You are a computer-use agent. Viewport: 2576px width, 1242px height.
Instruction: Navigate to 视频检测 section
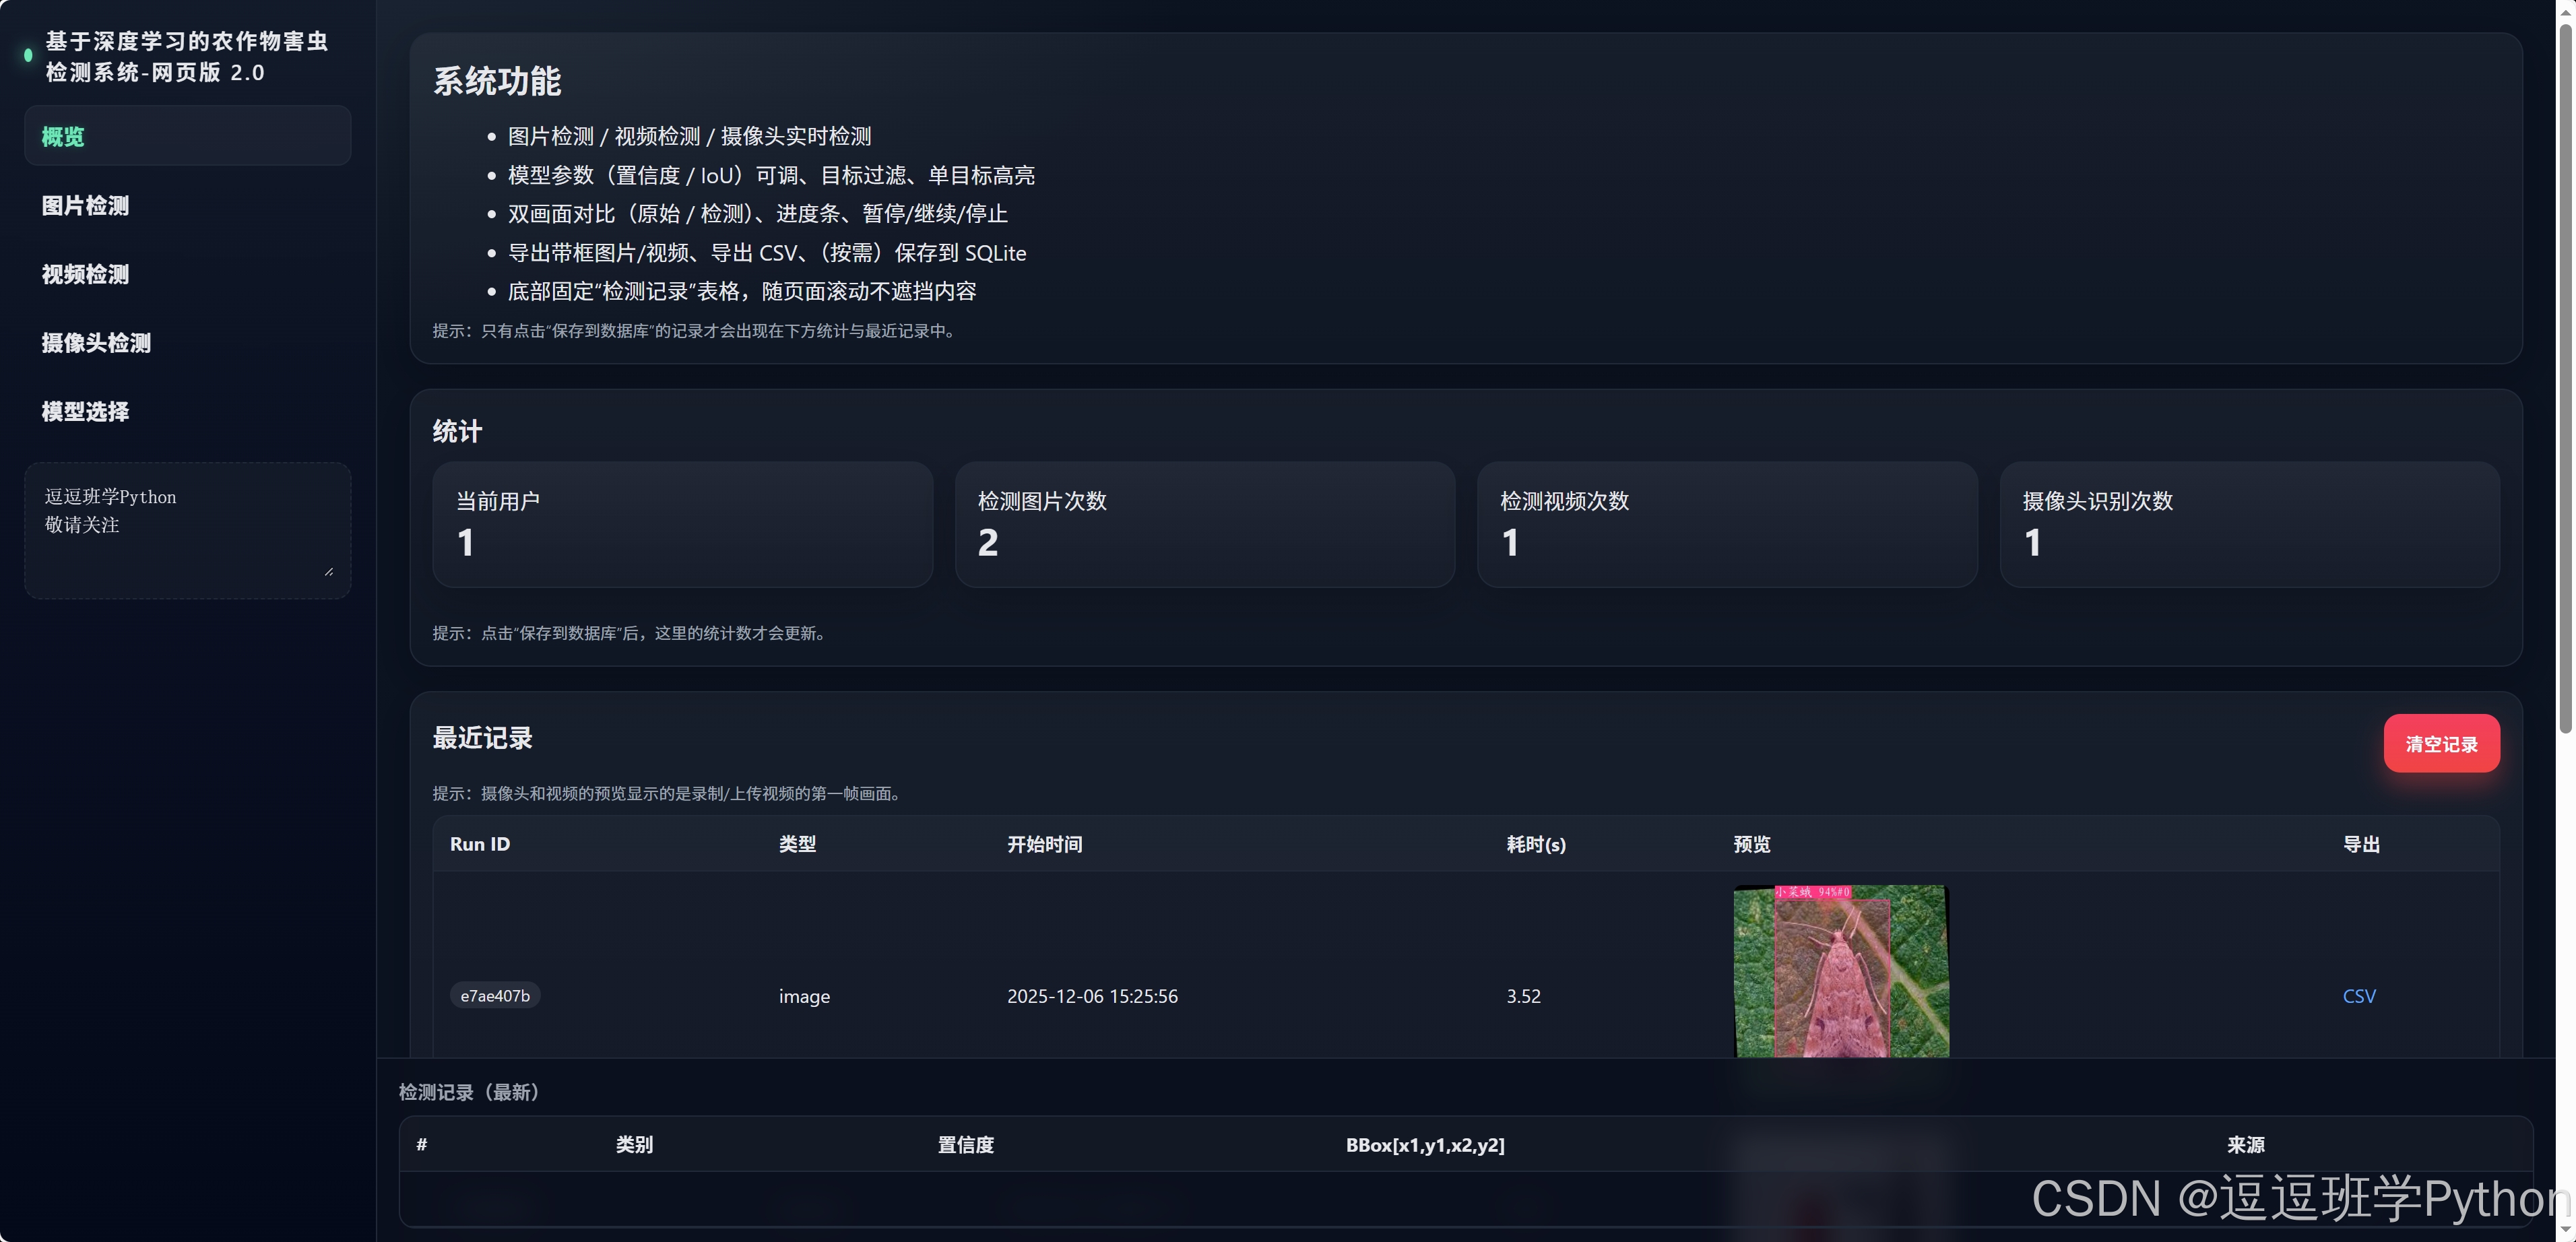point(85,274)
